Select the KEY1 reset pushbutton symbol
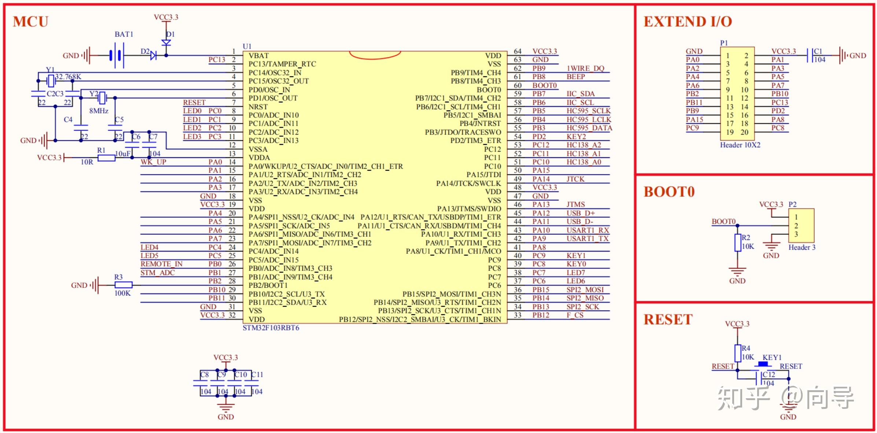The width and height of the screenshot is (877, 433). (x=763, y=365)
